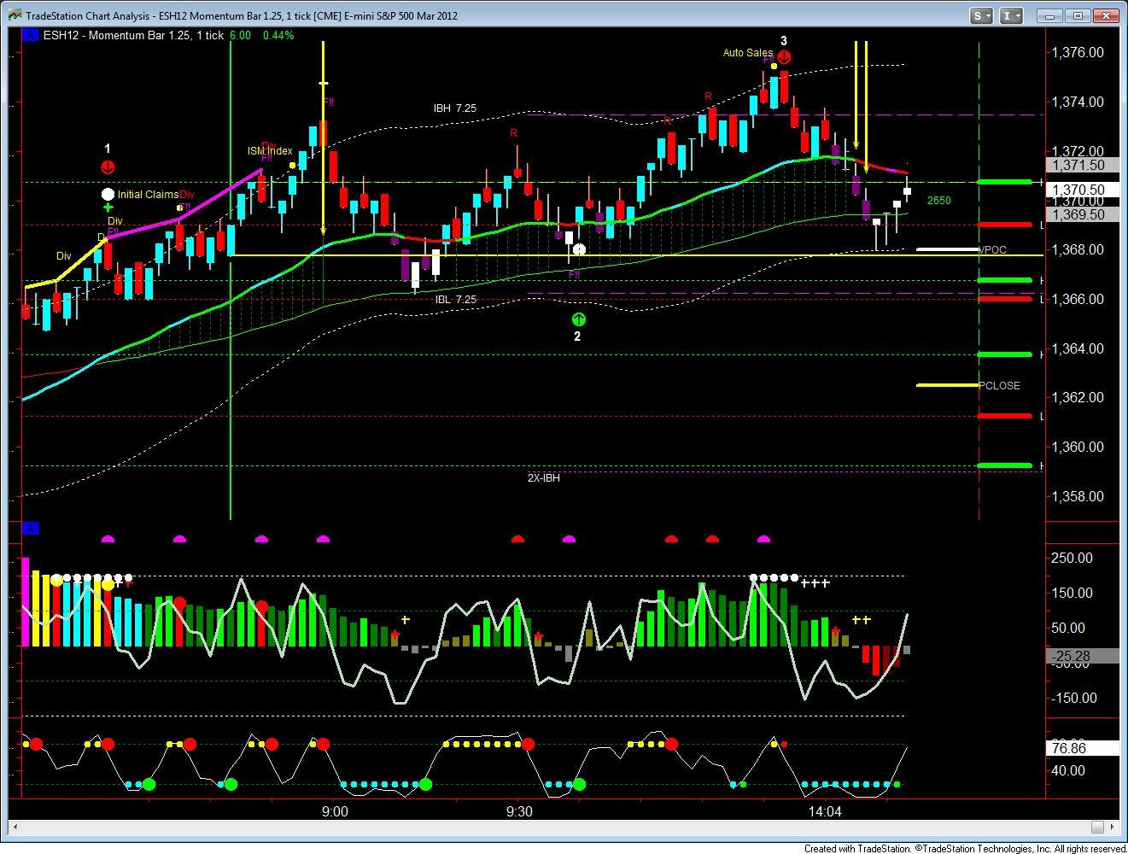Click the yellow dot next to Auto Sales
Viewport: 1128px width, 854px height.
(774, 65)
